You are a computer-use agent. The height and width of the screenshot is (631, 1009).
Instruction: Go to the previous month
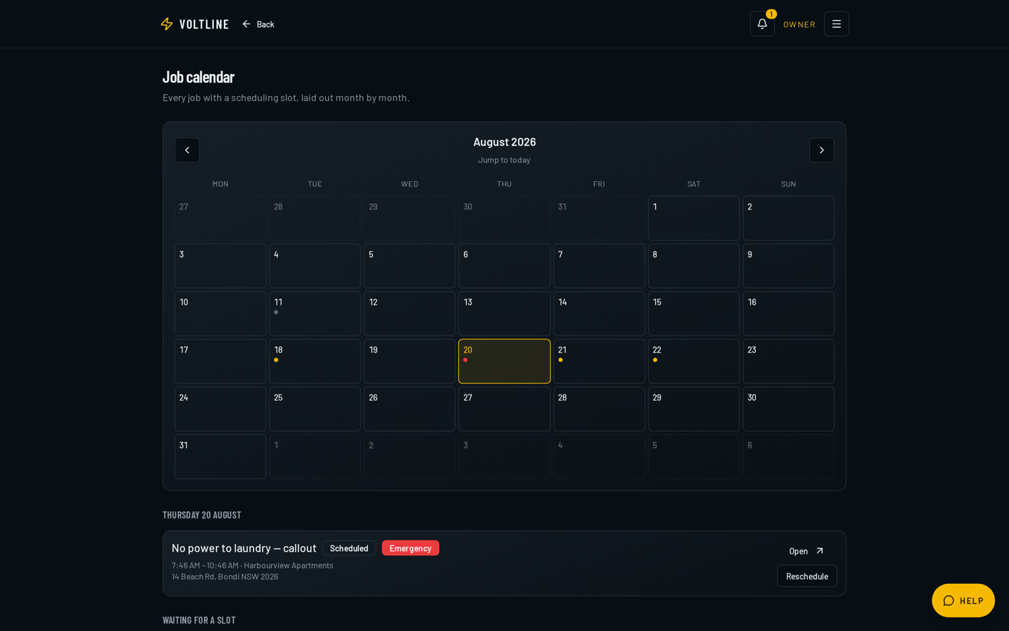coord(187,150)
